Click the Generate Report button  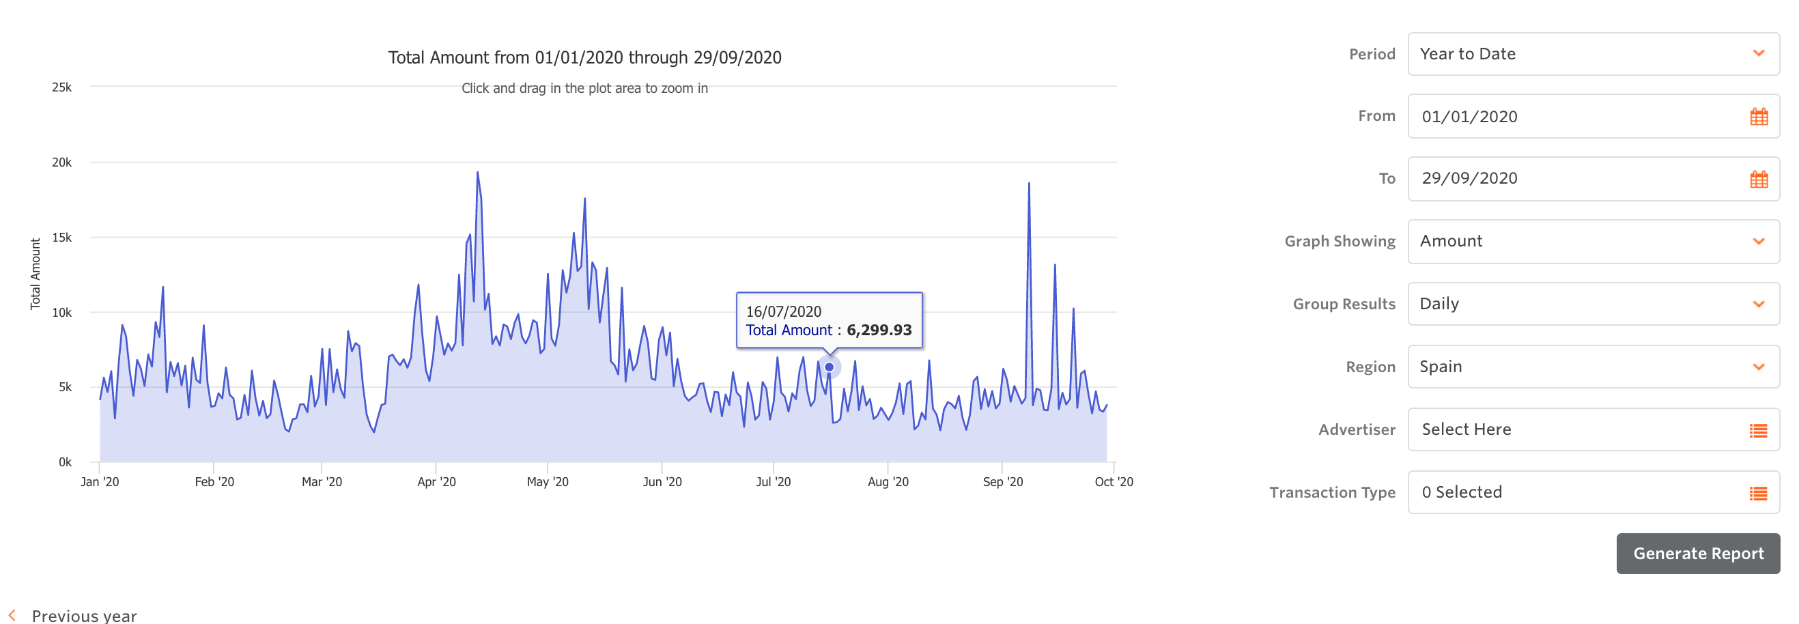(x=1697, y=554)
